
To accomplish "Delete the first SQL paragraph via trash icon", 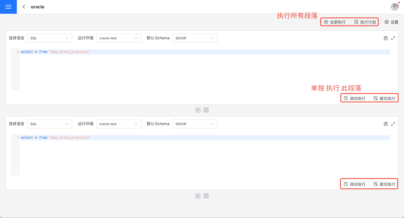I will coord(386,38).
